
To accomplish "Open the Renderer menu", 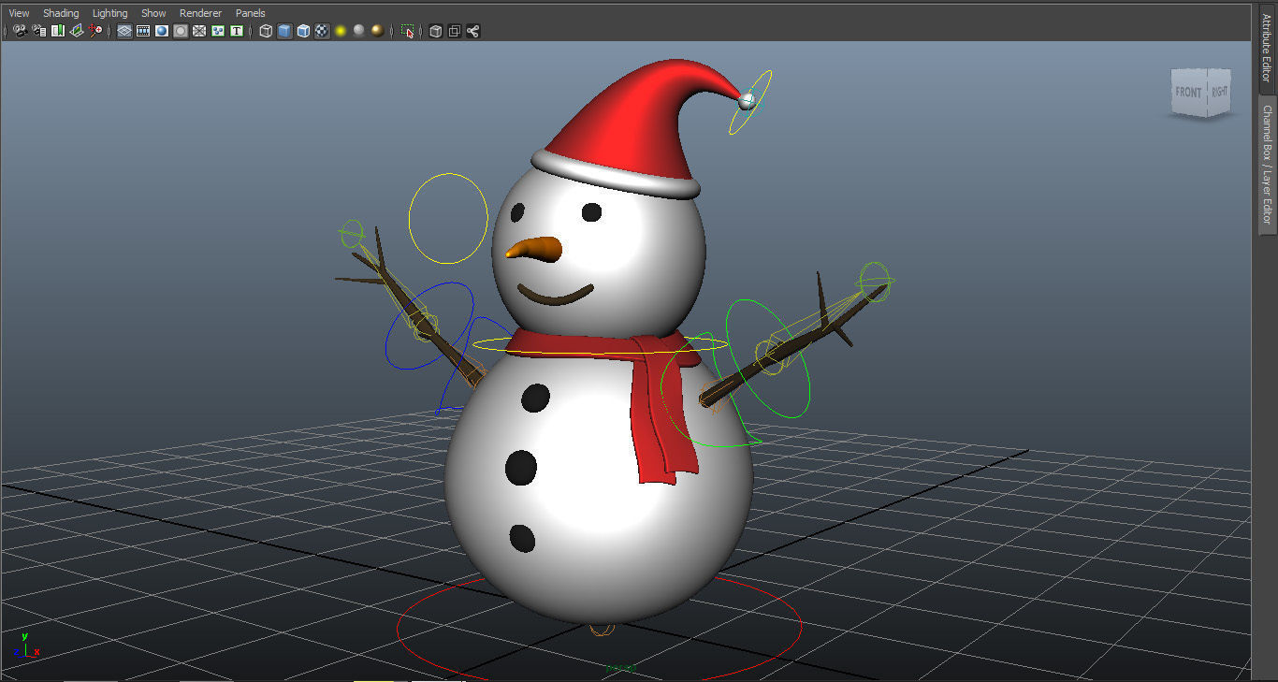I will coord(200,13).
